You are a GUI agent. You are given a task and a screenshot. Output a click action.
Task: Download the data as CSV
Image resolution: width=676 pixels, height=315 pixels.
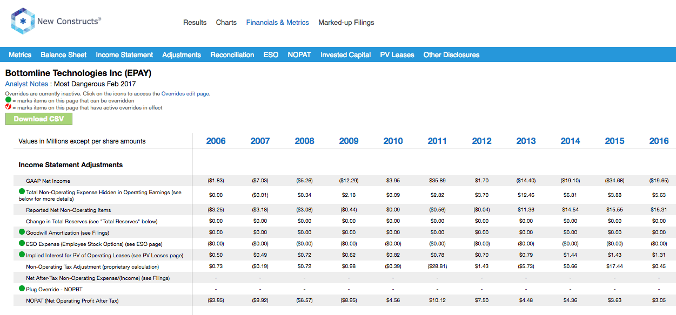(x=39, y=119)
